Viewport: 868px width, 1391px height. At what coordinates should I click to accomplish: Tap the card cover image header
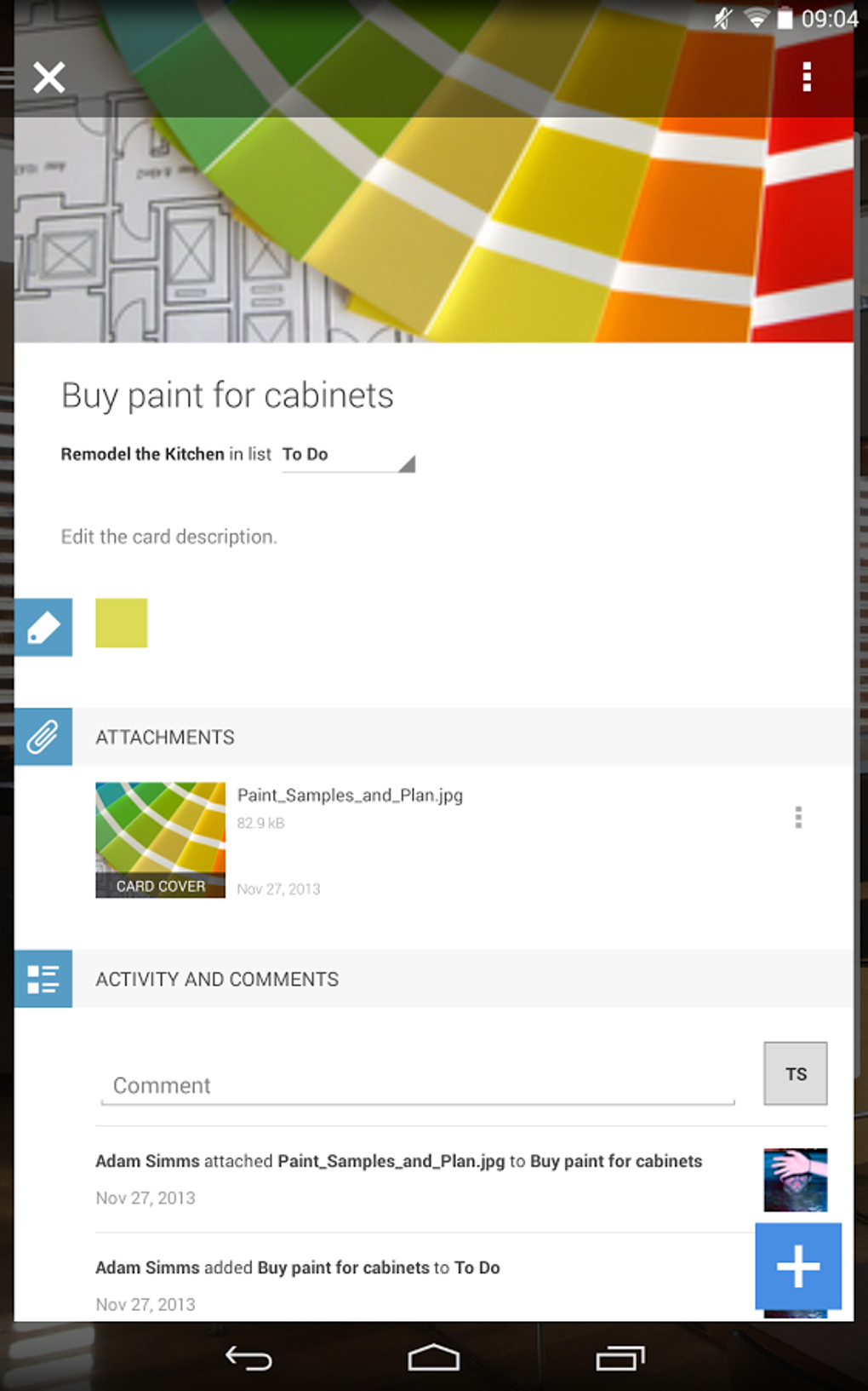click(434, 230)
